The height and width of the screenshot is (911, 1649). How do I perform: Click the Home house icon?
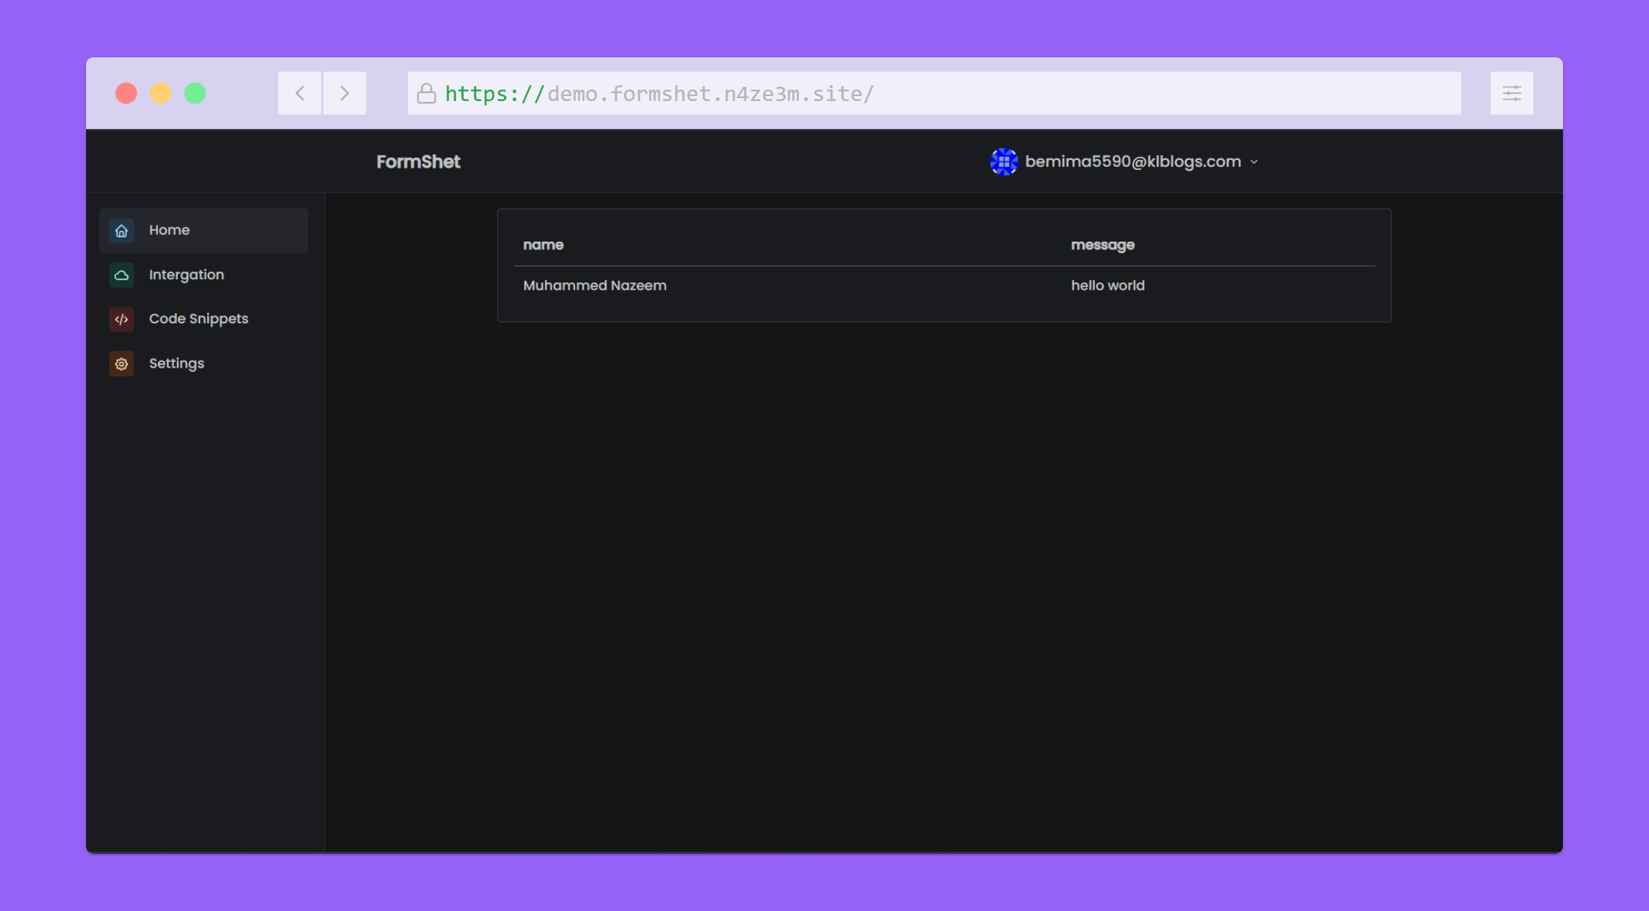pyautogui.click(x=121, y=231)
